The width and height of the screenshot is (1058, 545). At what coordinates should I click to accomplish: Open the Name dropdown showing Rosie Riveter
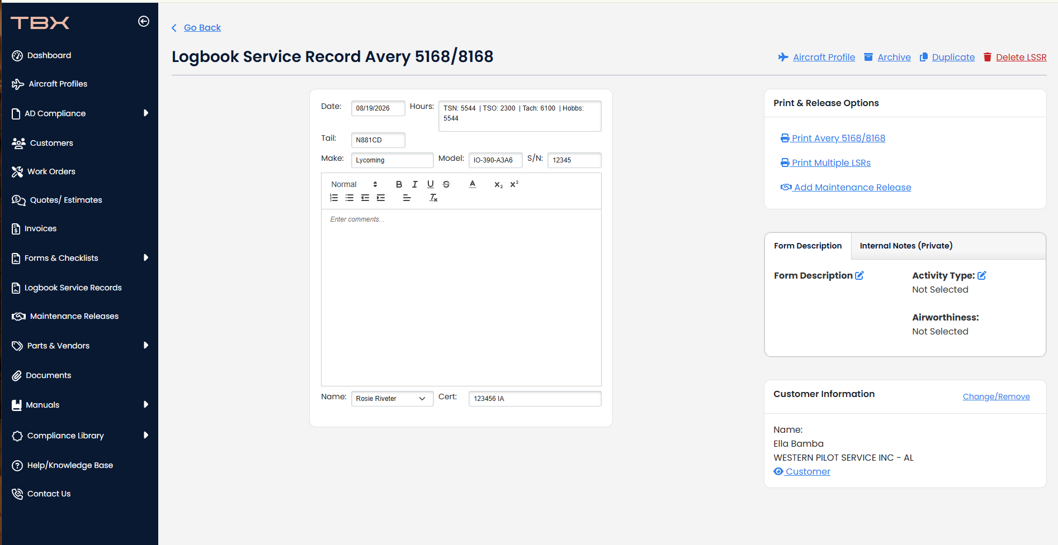392,399
